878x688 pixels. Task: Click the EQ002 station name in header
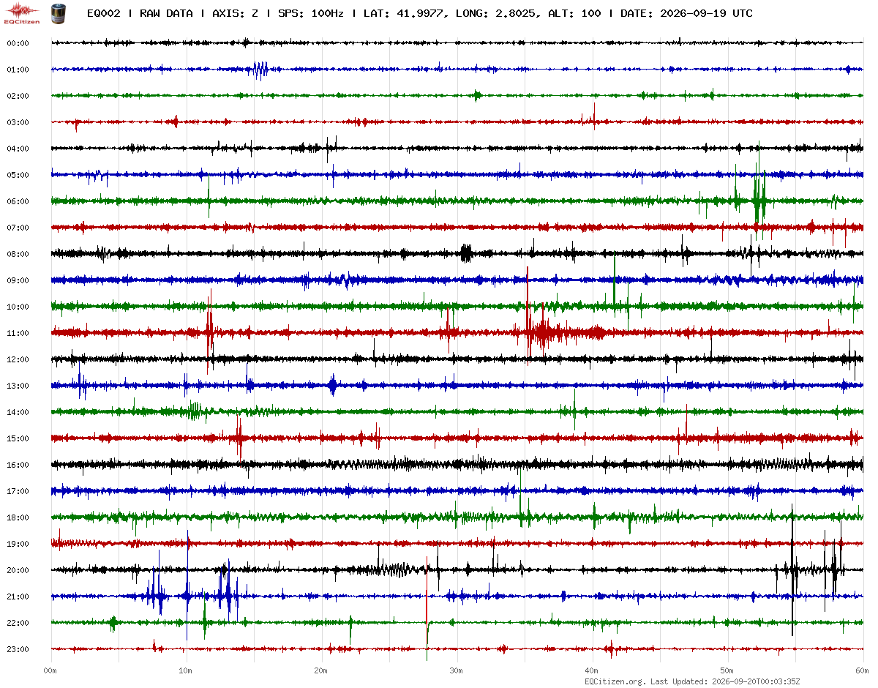point(104,13)
